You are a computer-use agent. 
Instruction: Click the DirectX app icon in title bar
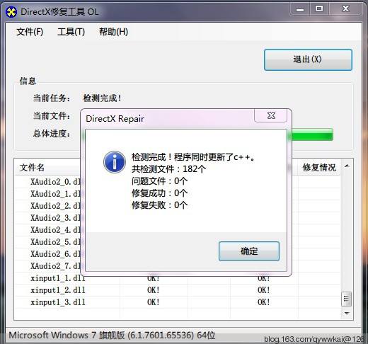[11, 12]
